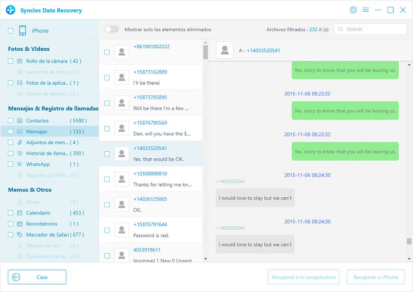Click the Marcador de Safari tag icon
Viewport: 413px width, 292px height.
tap(19, 235)
